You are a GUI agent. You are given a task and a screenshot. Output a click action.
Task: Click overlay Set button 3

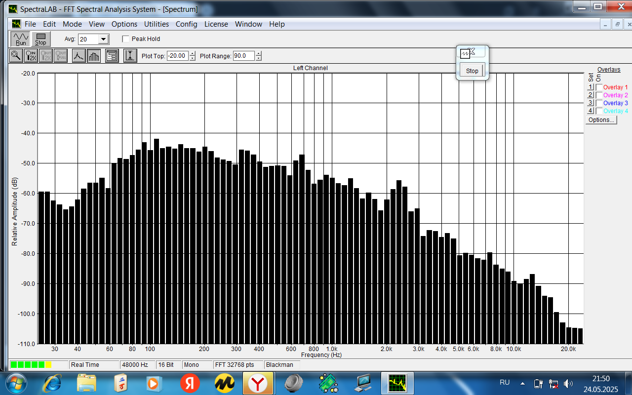(590, 103)
